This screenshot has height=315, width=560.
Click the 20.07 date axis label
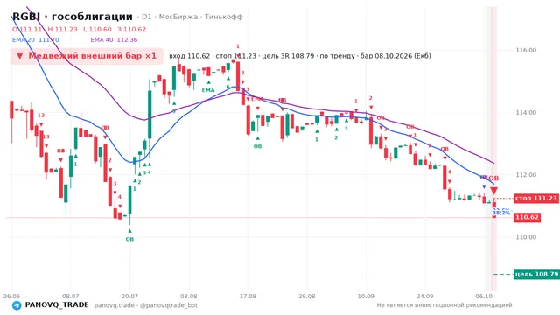click(x=129, y=296)
